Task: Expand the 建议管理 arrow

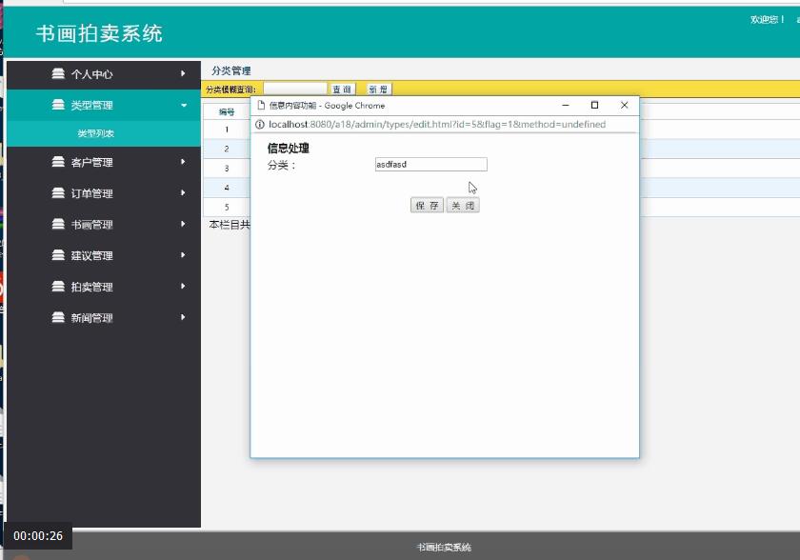Action: pos(183,255)
